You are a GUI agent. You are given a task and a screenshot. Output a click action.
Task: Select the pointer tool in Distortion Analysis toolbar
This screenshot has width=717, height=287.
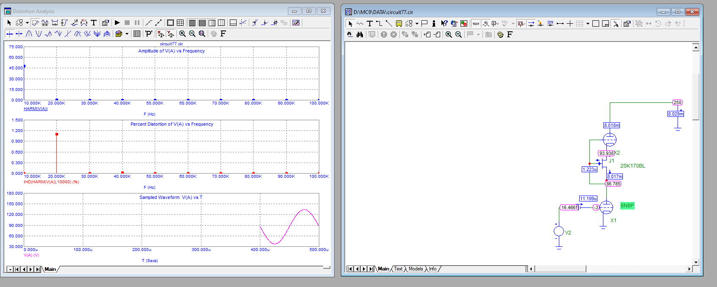tap(9, 23)
